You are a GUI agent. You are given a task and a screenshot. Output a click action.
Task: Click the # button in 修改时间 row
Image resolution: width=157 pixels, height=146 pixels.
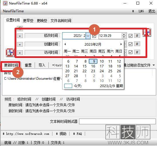137,35
